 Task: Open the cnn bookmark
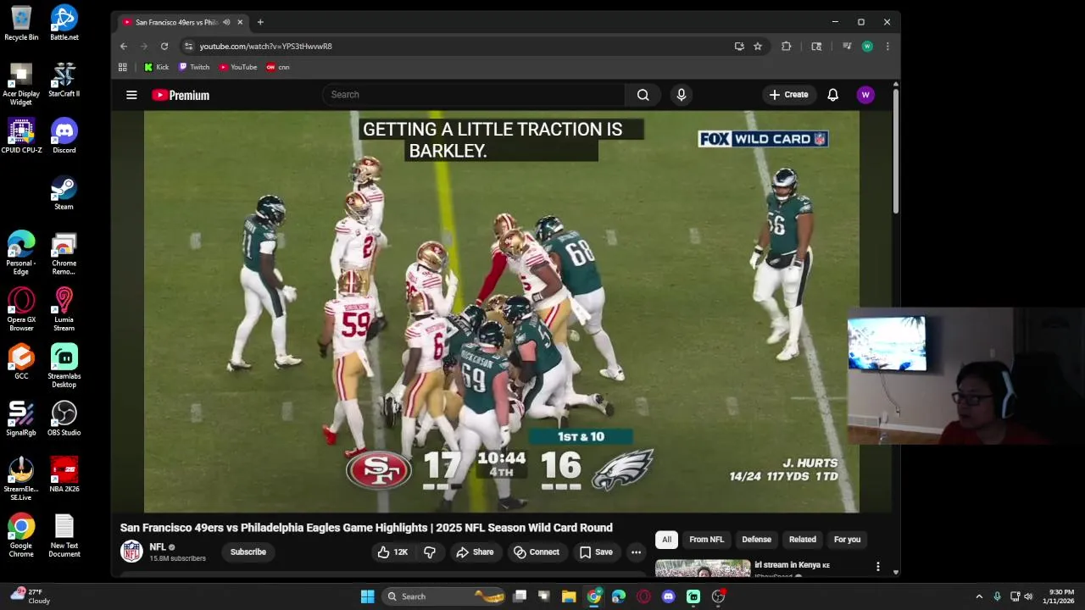click(x=278, y=67)
